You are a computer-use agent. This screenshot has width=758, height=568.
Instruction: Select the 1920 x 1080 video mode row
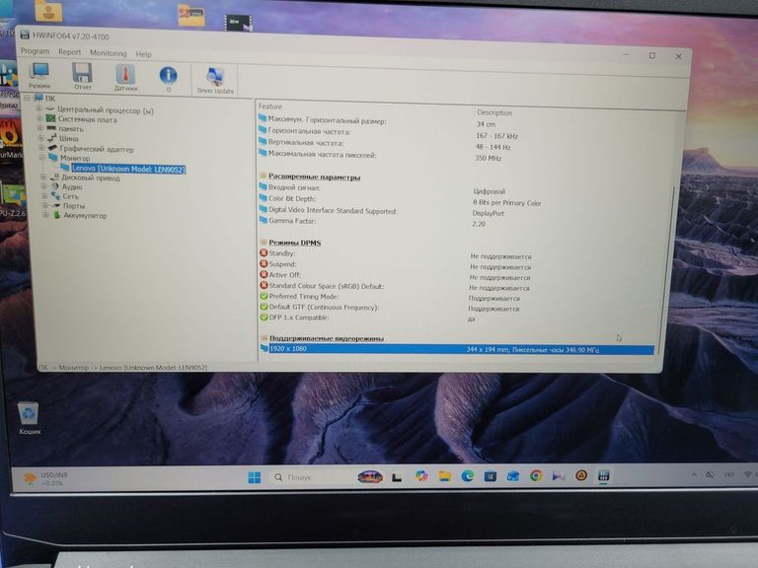pos(457,349)
